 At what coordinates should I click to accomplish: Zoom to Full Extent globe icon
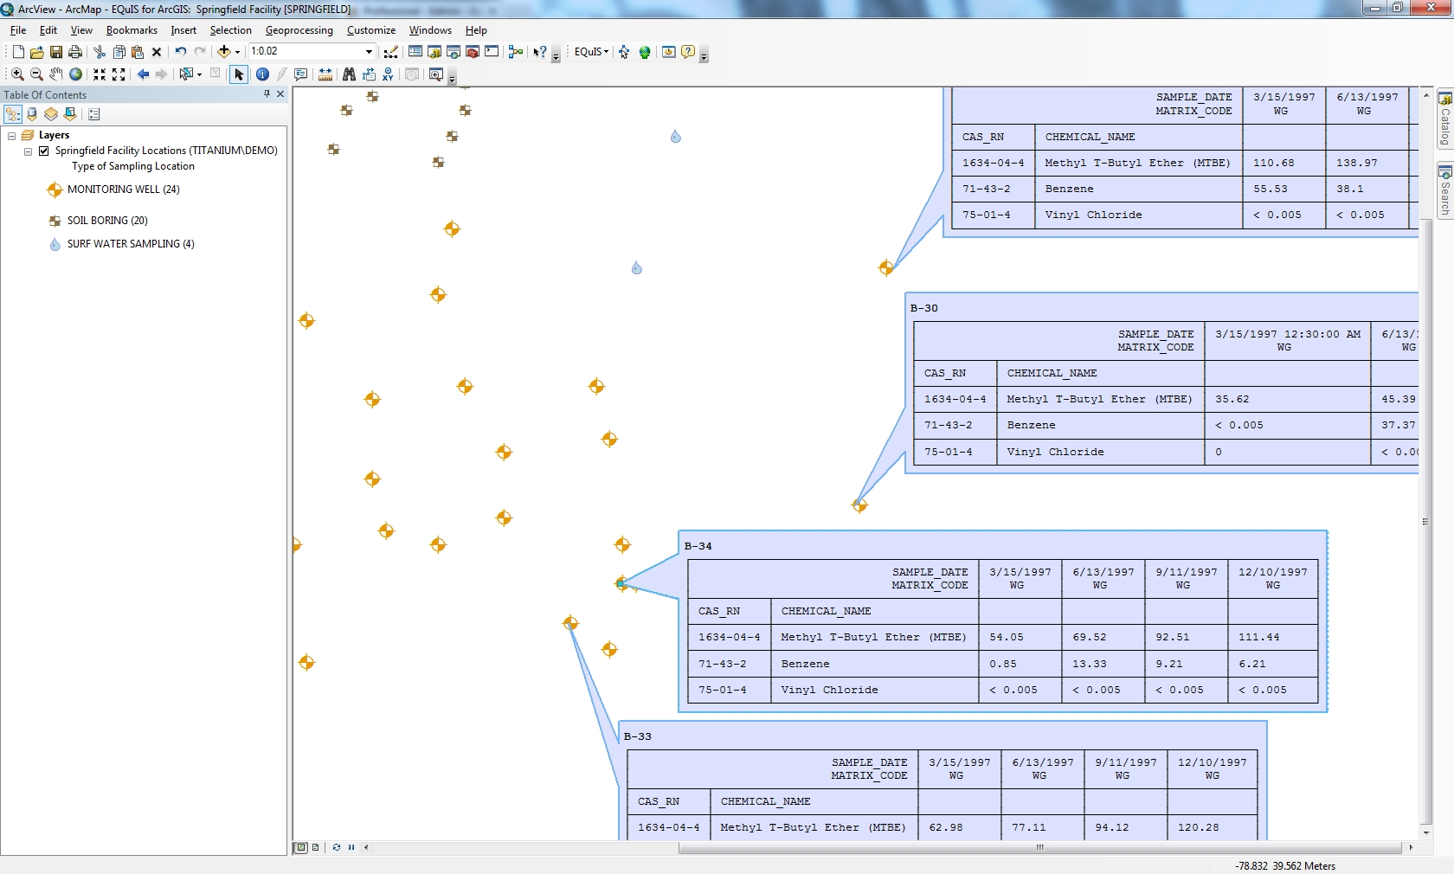point(75,74)
